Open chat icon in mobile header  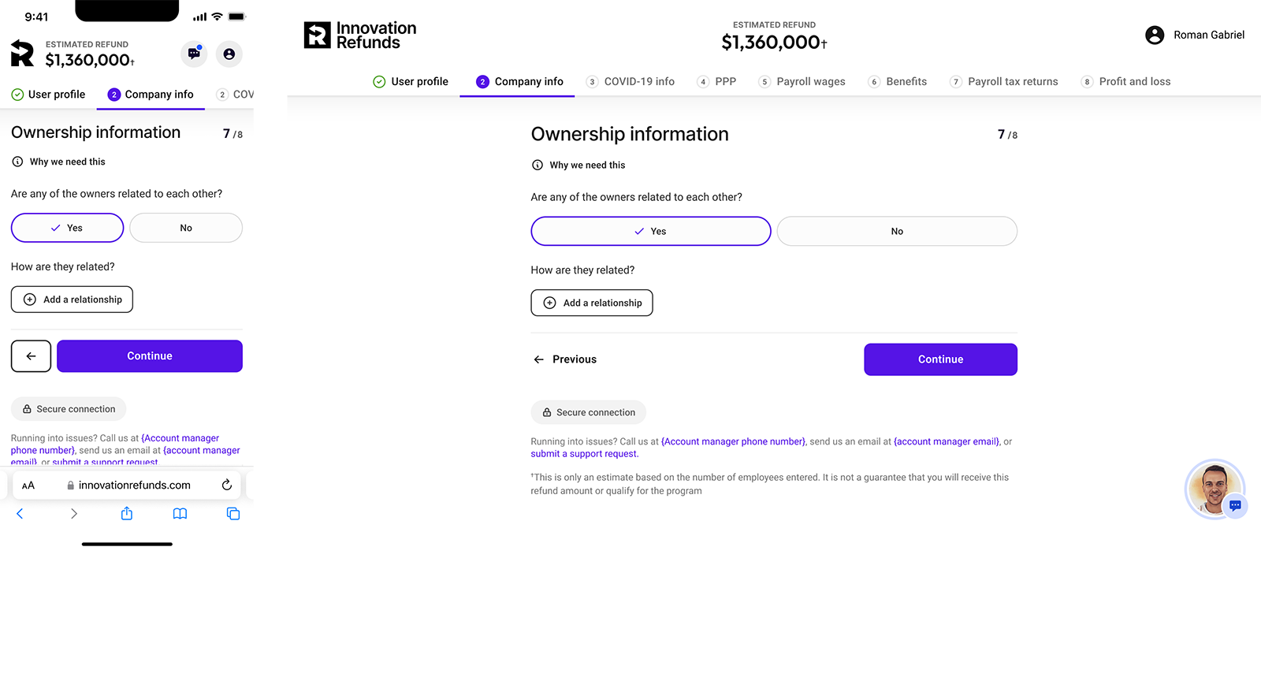point(194,54)
